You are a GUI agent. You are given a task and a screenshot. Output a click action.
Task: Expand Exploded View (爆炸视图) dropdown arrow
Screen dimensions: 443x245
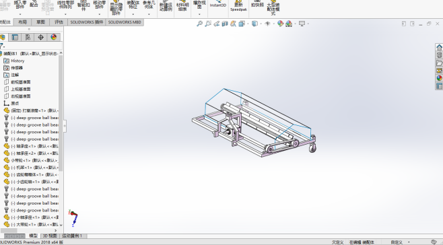pyautogui.click(x=199, y=14)
